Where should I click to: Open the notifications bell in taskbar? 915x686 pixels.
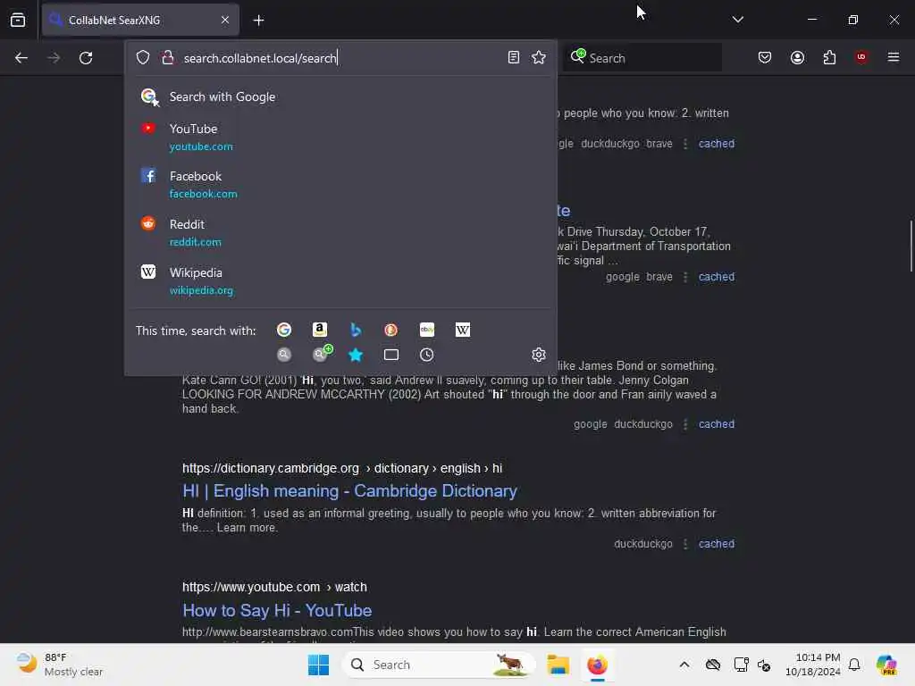tap(854, 665)
